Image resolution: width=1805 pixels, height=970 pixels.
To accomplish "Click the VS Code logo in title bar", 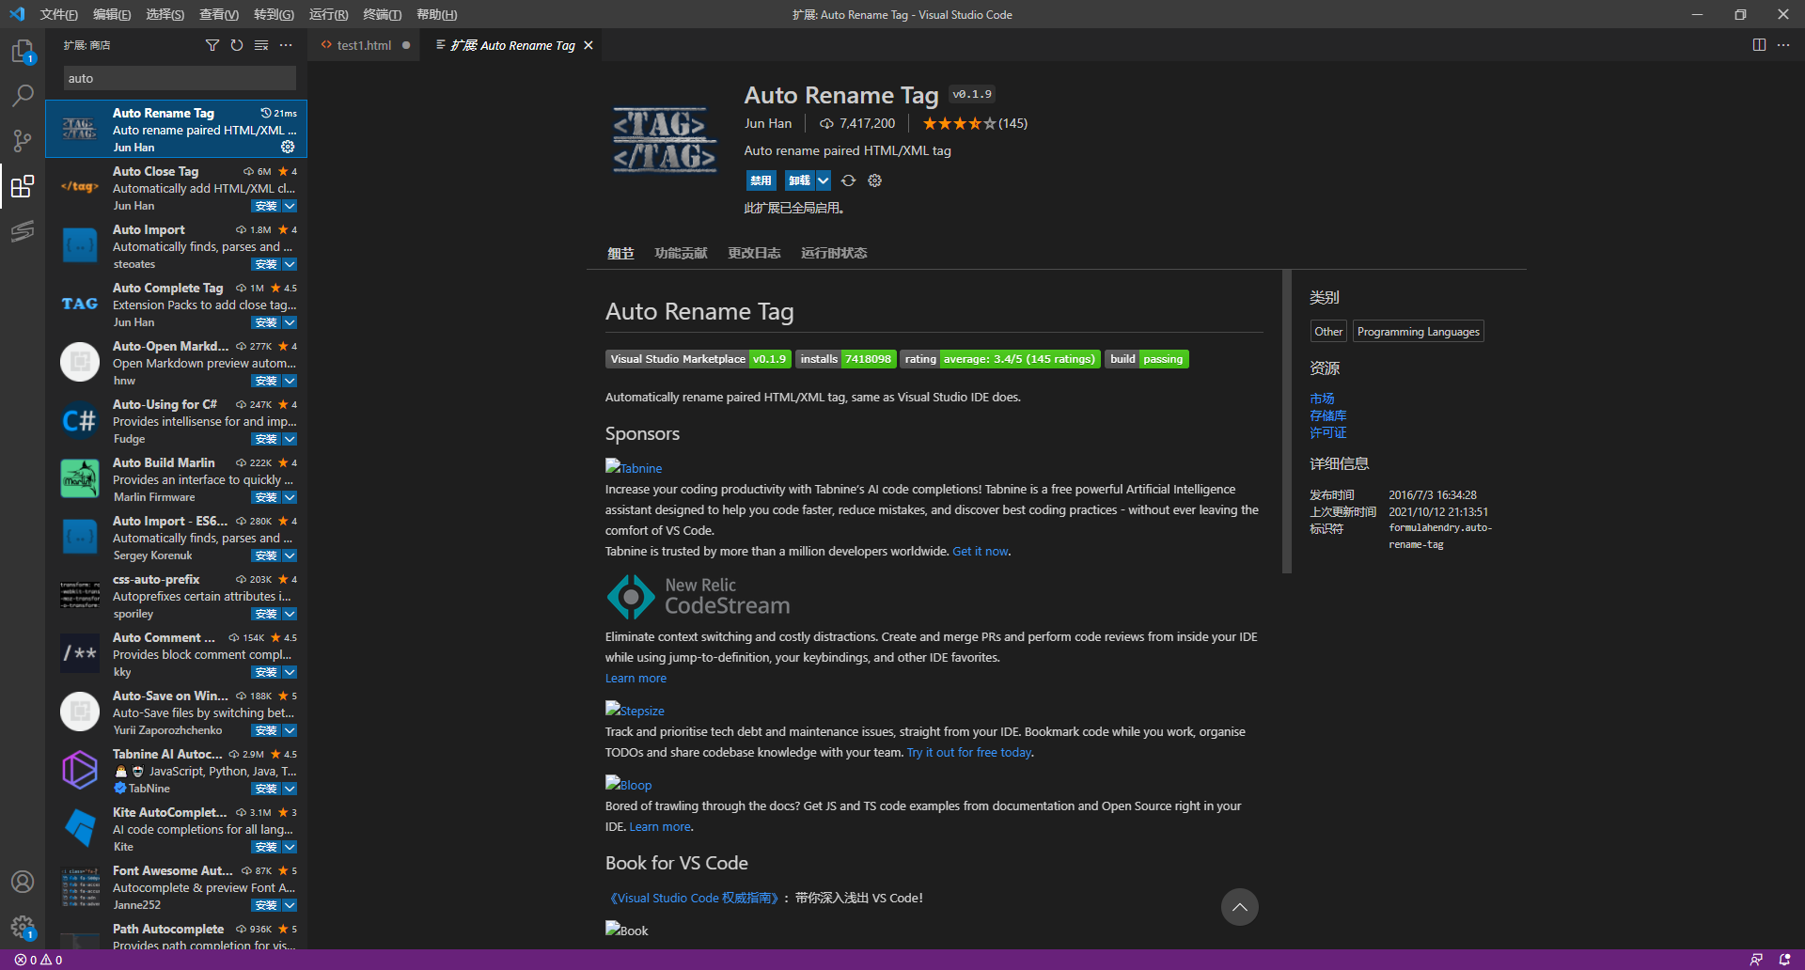I will pyautogui.click(x=17, y=14).
